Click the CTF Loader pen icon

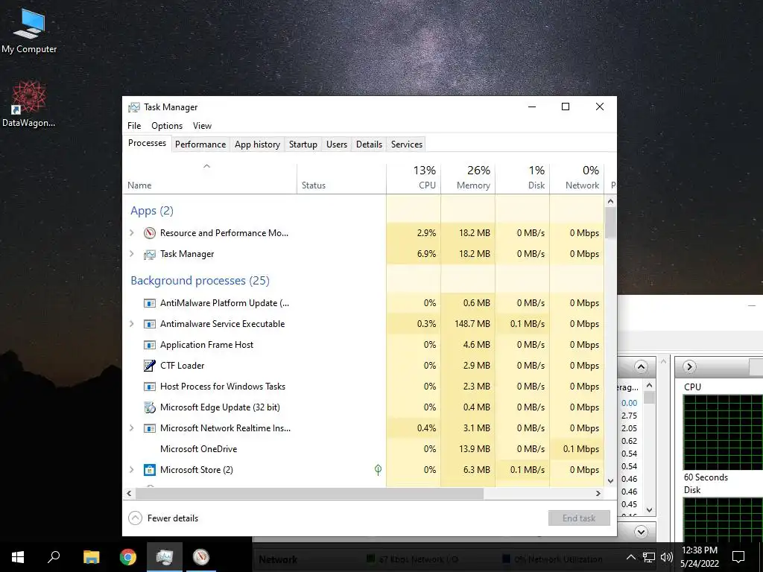pos(149,366)
